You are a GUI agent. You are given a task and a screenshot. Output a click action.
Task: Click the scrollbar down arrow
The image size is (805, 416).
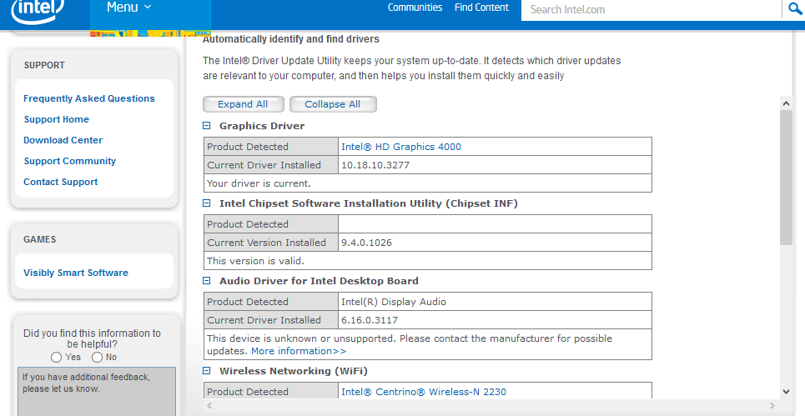pyautogui.click(x=786, y=392)
